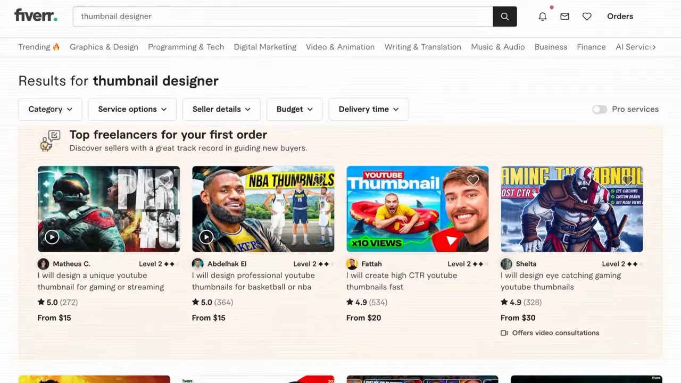Expand the Budget filter

click(294, 109)
